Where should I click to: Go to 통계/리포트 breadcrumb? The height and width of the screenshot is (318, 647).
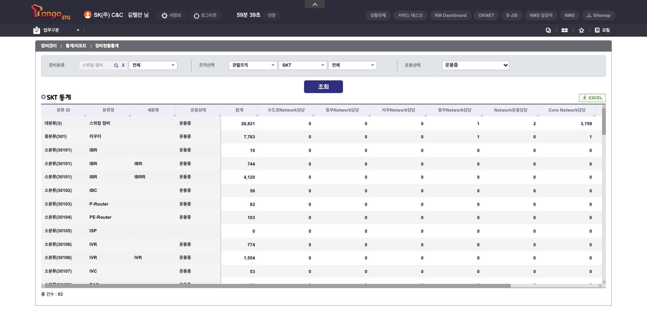(x=76, y=46)
